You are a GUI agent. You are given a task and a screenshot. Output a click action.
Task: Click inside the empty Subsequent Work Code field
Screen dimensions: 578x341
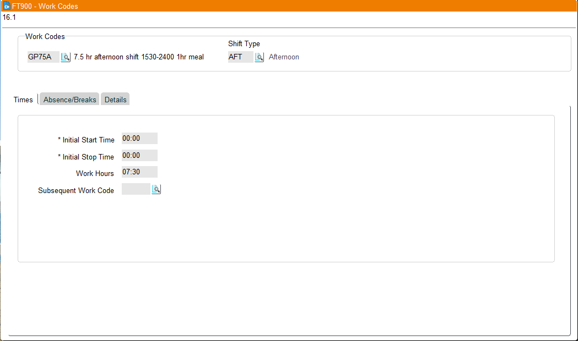pos(136,189)
